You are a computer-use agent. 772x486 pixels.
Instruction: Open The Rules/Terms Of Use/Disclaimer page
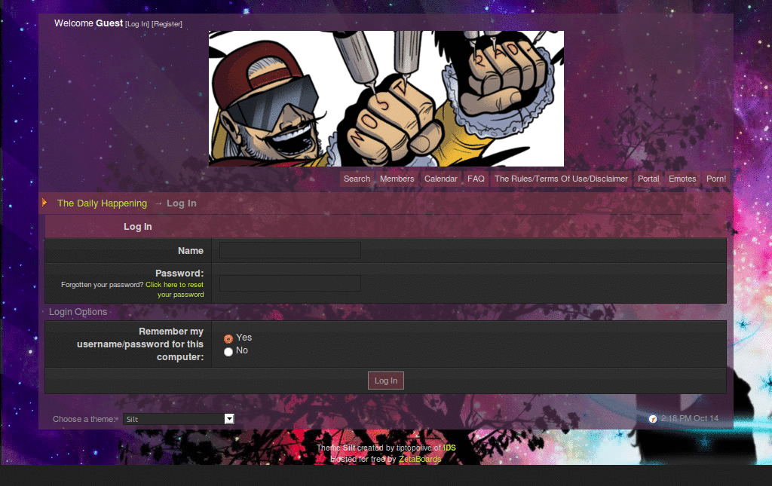point(561,179)
